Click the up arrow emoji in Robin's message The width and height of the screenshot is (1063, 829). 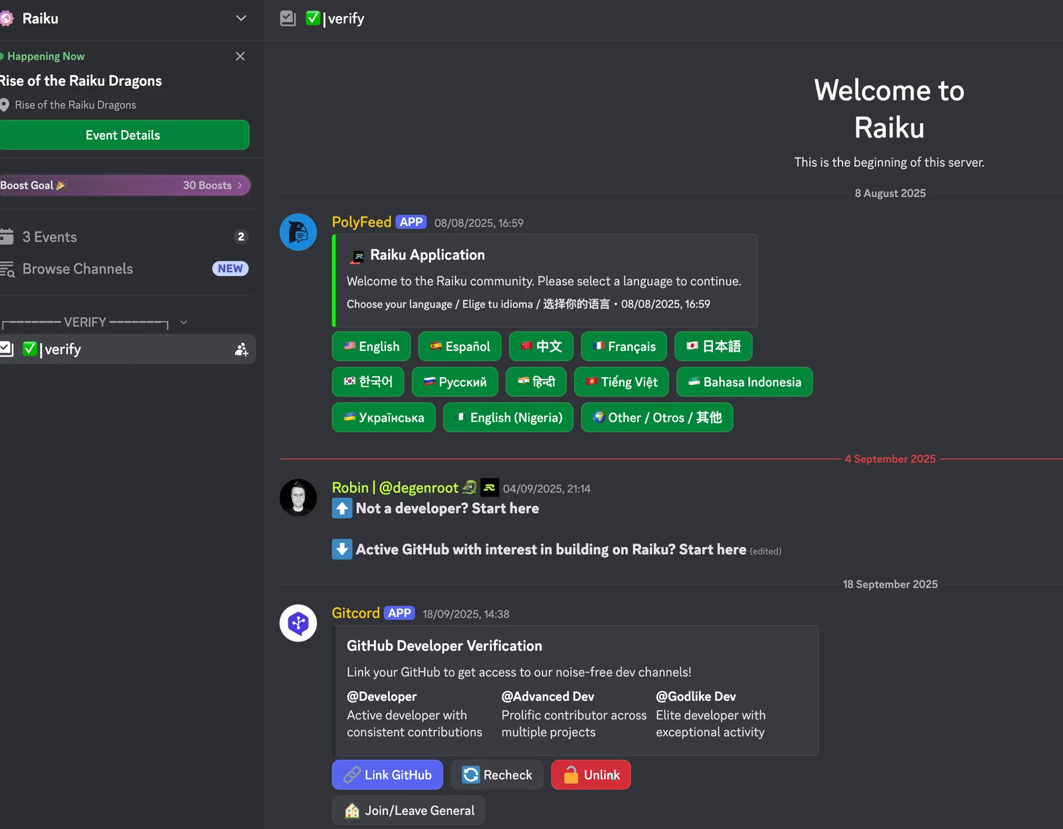[341, 509]
